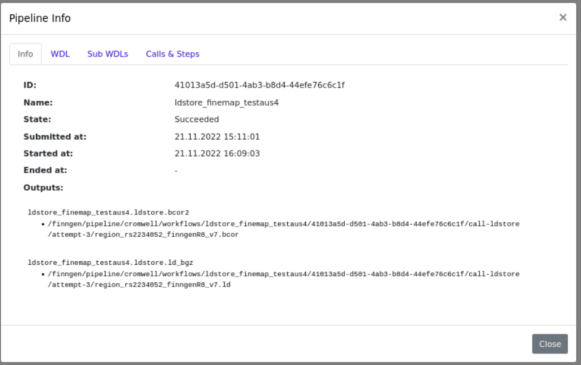Click the Succeeded state value
This screenshot has width=581, height=365.
pos(197,120)
